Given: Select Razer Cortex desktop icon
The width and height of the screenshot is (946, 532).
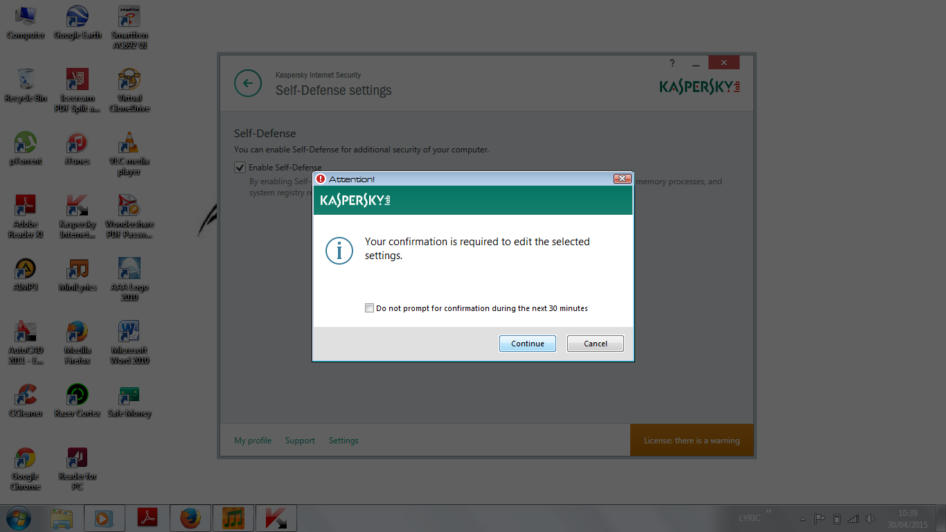Looking at the screenshot, I should tap(78, 400).
